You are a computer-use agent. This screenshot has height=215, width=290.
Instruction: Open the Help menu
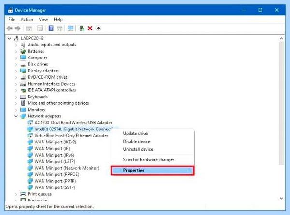58,19
